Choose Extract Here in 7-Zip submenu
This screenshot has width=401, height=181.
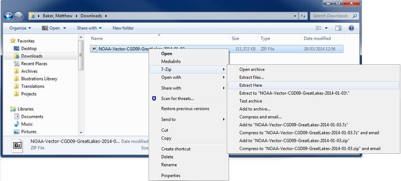(313, 85)
